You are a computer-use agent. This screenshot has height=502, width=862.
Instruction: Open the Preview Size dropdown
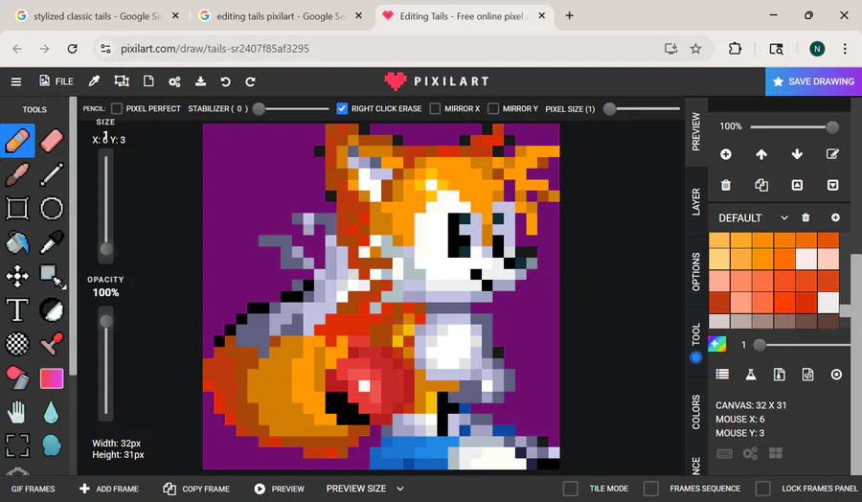tap(365, 489)
